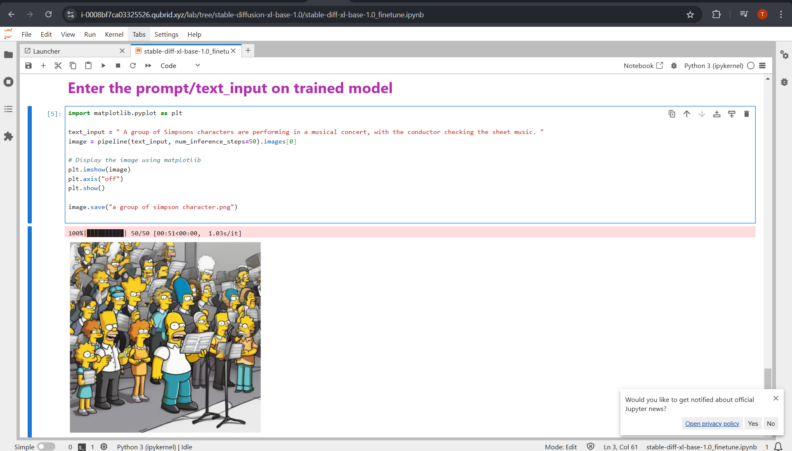Toggle Simple interface mode switch
This screenshot has width=792, height=451.
46,447
